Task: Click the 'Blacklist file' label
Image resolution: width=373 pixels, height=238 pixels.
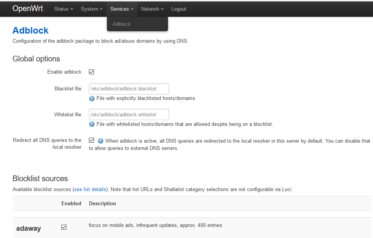Action: [68, 89]
